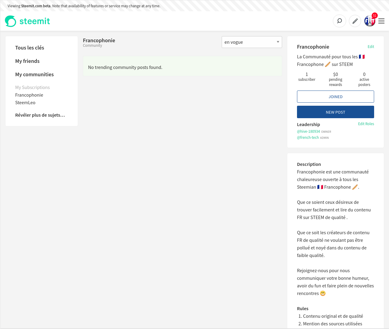Open the SteemLeo community link

click(x=25, y=103)
